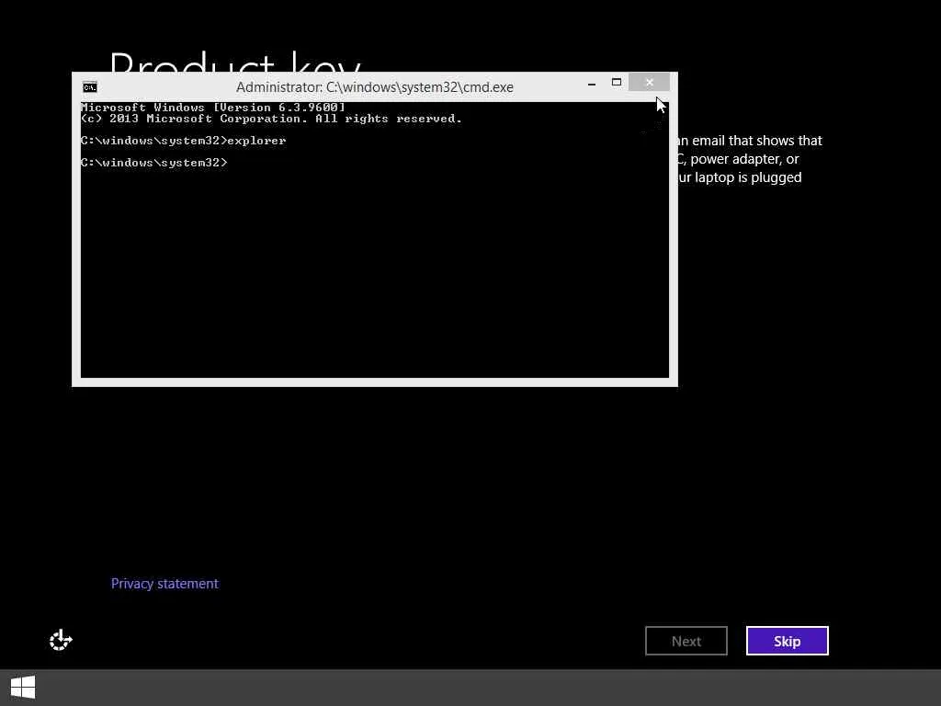This screenshot has height=706, width=941.
Task: Maximize the Administrator cmd.exe window
Action: point(617,83)
